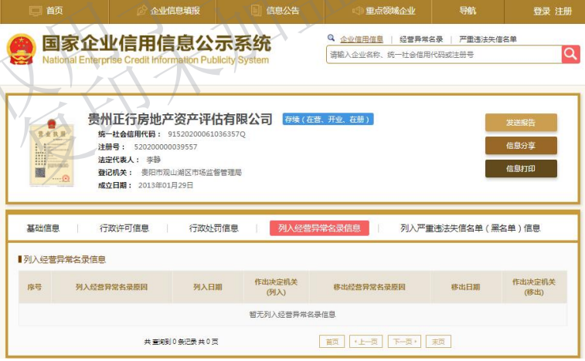Click the national emblem logo
The height and width of the screenshot is (361, 585).
tap(21, 50)
